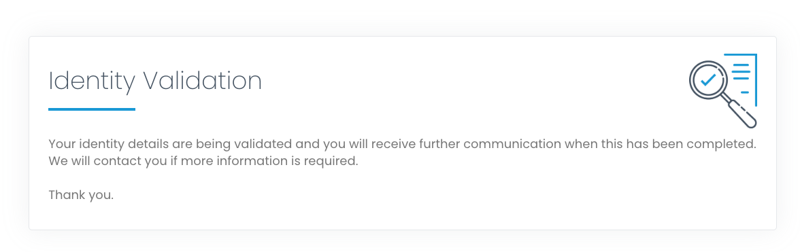Click the blue checkmark inside the magnifier
The width and height of the screenshot is (800, 252).
tap(707, 79)
